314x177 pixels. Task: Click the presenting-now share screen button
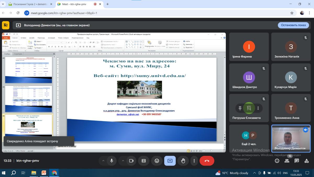(x=170, y=161)
